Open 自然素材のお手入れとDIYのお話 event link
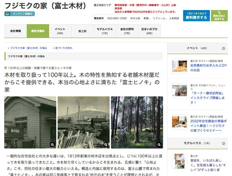The image size is (232, 176). tap(209, 68)
